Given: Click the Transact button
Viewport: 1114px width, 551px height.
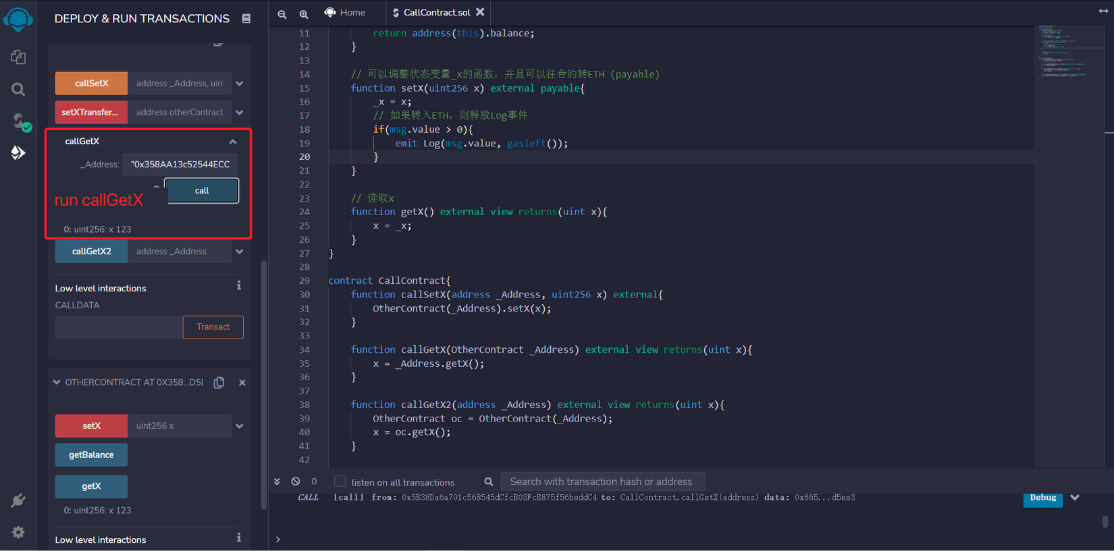Looking at the screenshot, I should [213, 327].
